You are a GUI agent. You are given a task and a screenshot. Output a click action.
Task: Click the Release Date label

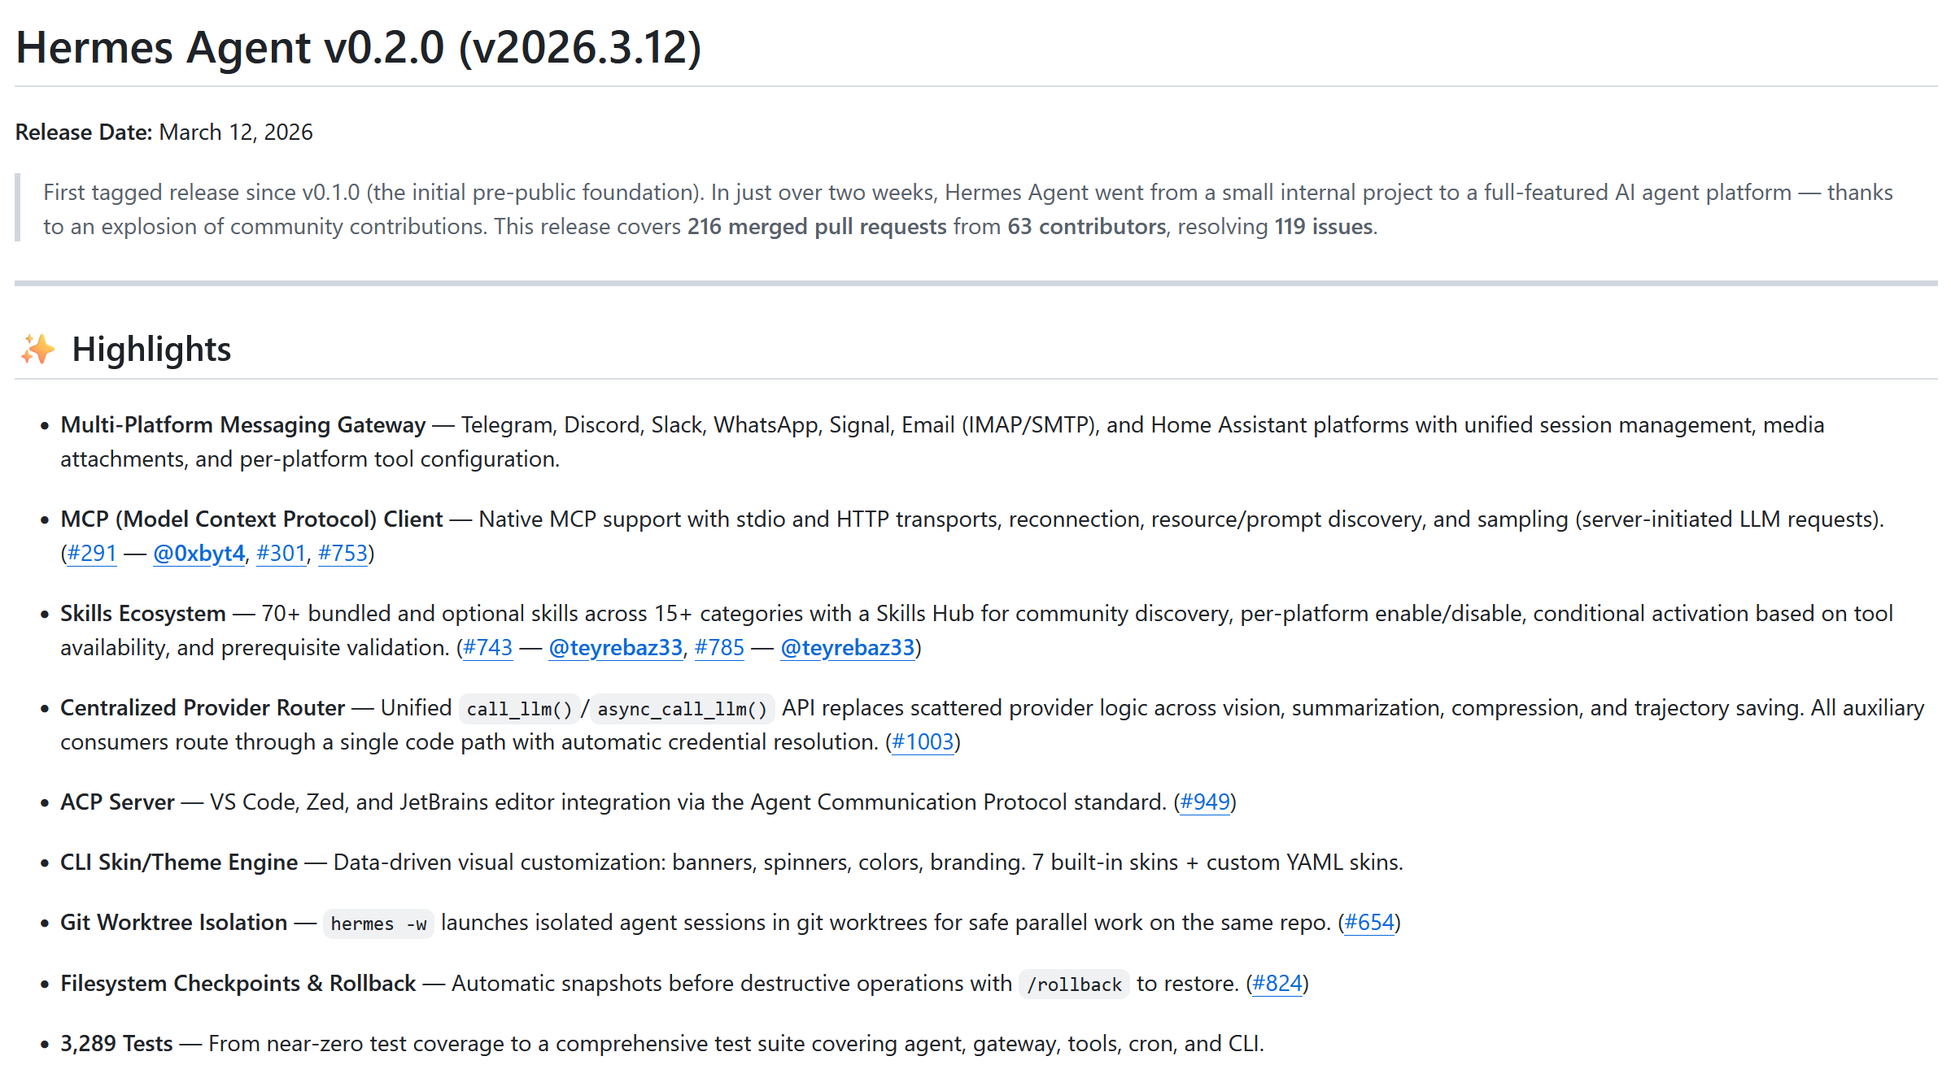(x=83, y=133)
